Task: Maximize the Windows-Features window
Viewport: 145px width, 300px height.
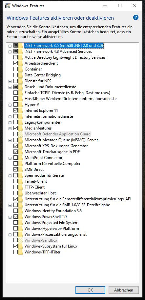Action: 120,6
